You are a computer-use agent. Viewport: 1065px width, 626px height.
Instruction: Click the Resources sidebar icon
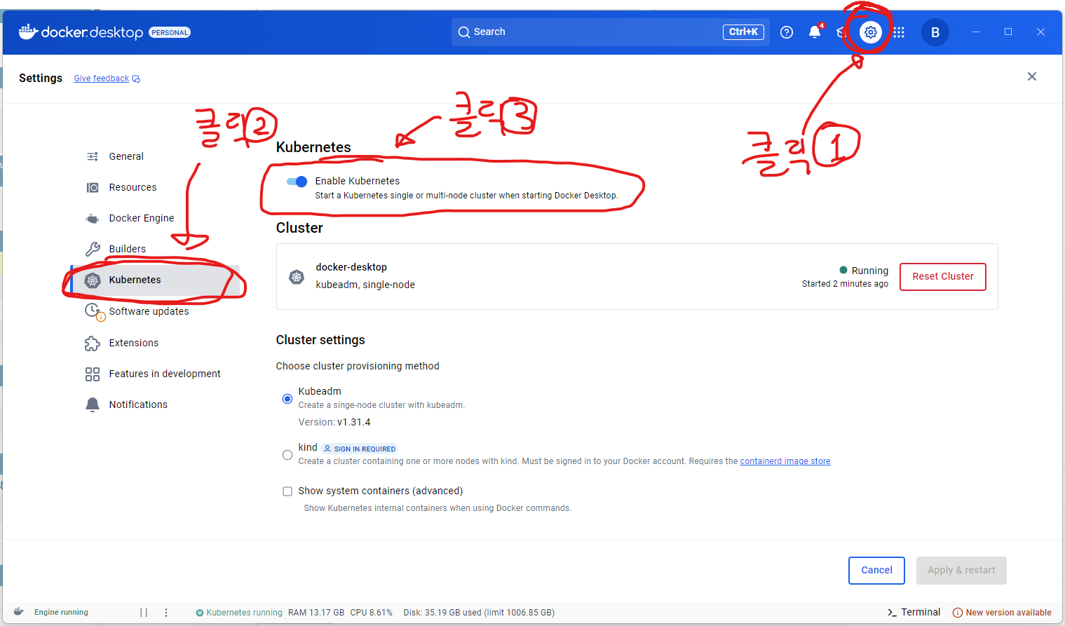tap(93, 187)
